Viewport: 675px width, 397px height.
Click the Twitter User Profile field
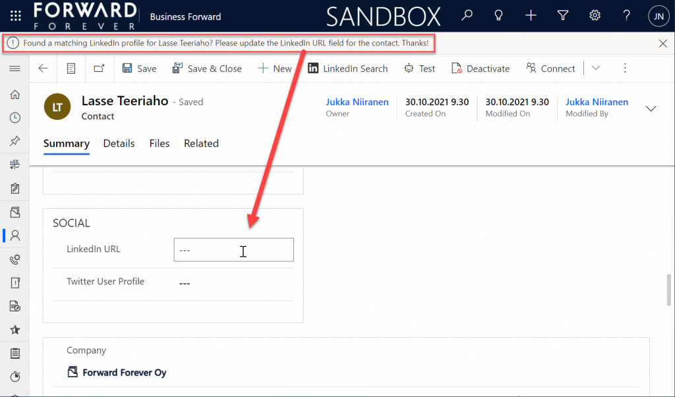[x=234, y=283]
